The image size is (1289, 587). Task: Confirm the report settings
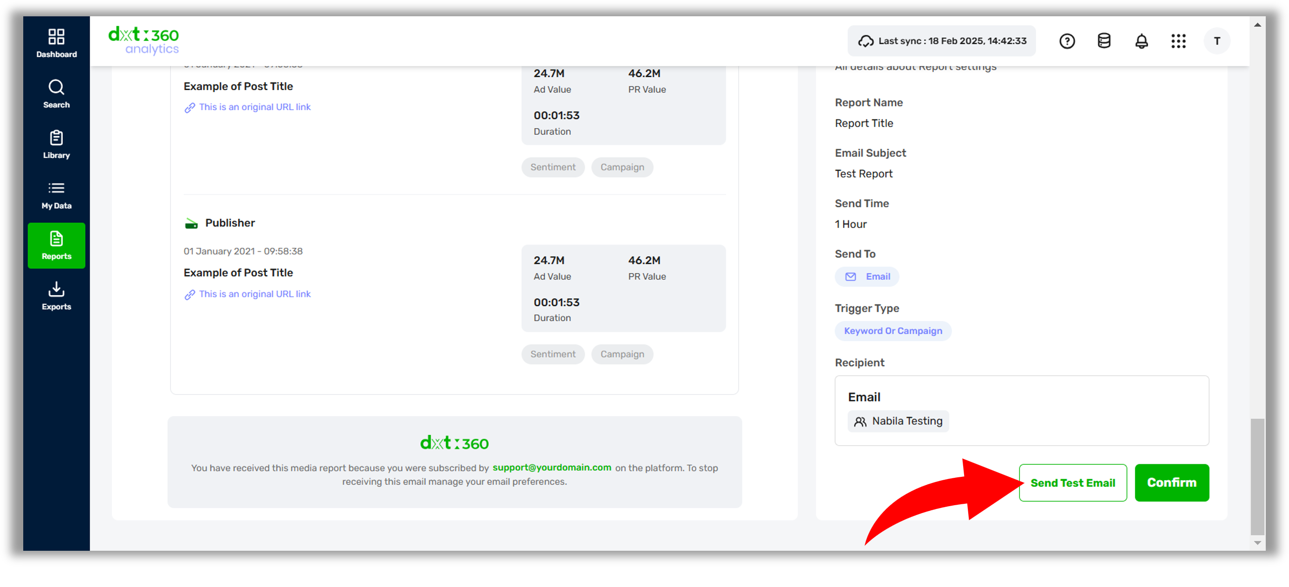(1171, 483)
